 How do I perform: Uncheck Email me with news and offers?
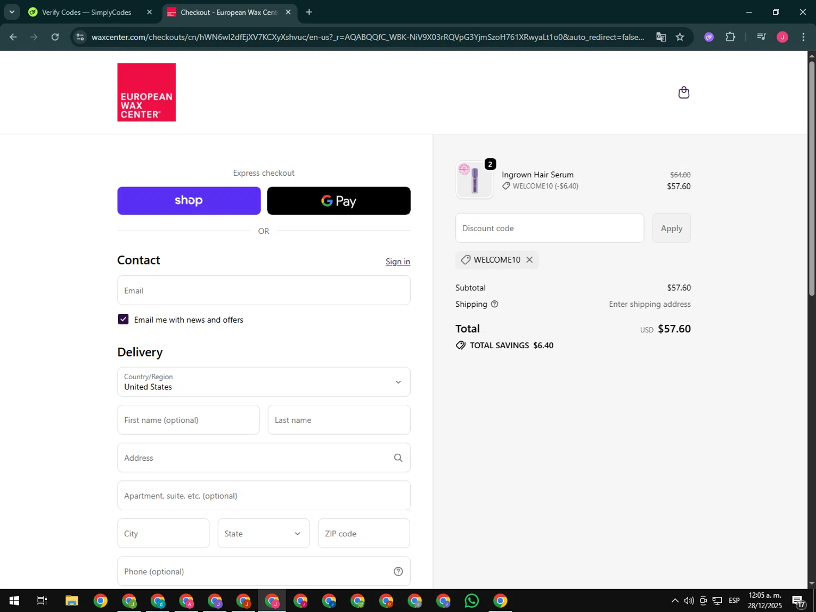123,319
